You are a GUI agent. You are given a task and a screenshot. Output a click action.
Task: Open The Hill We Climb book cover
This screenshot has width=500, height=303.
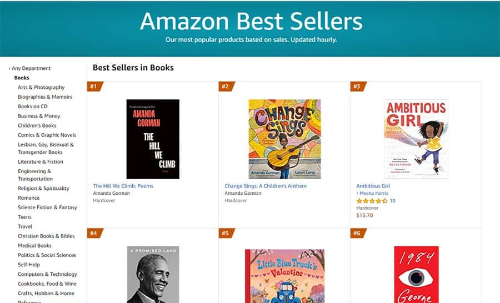(x=153, y=139)
